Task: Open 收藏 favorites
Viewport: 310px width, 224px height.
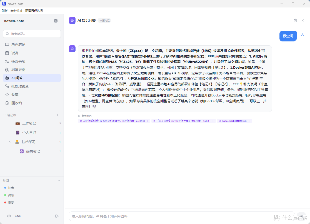Action: (x=32, y=94)
